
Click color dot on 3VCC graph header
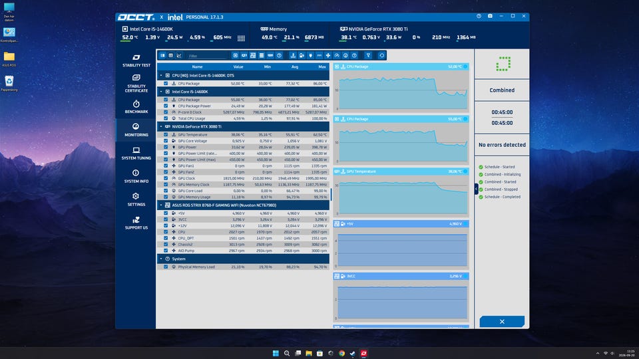coord(465,276)
